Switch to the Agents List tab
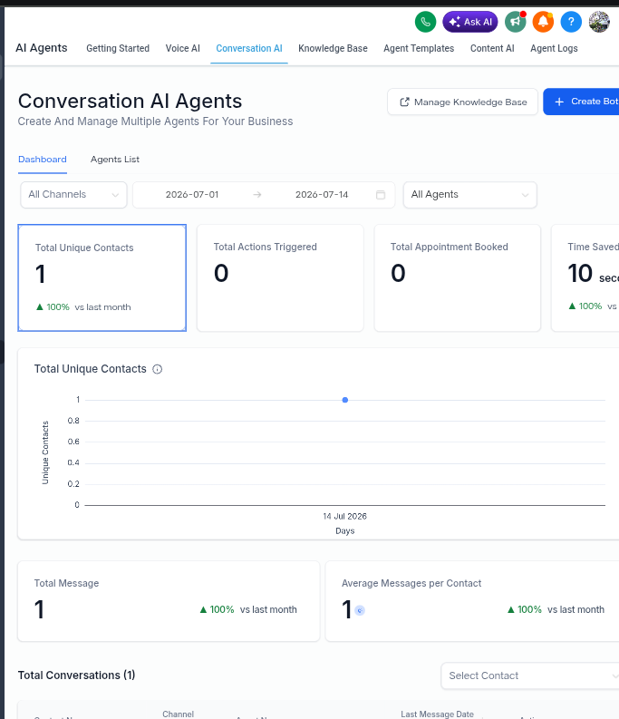 (x=114, y=159)
